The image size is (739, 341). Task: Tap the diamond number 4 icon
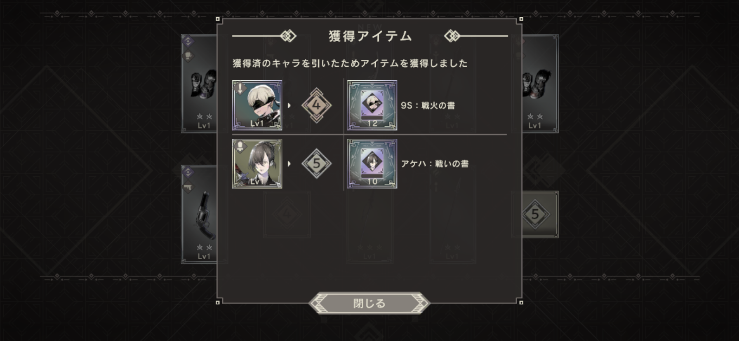pos(317,105)
